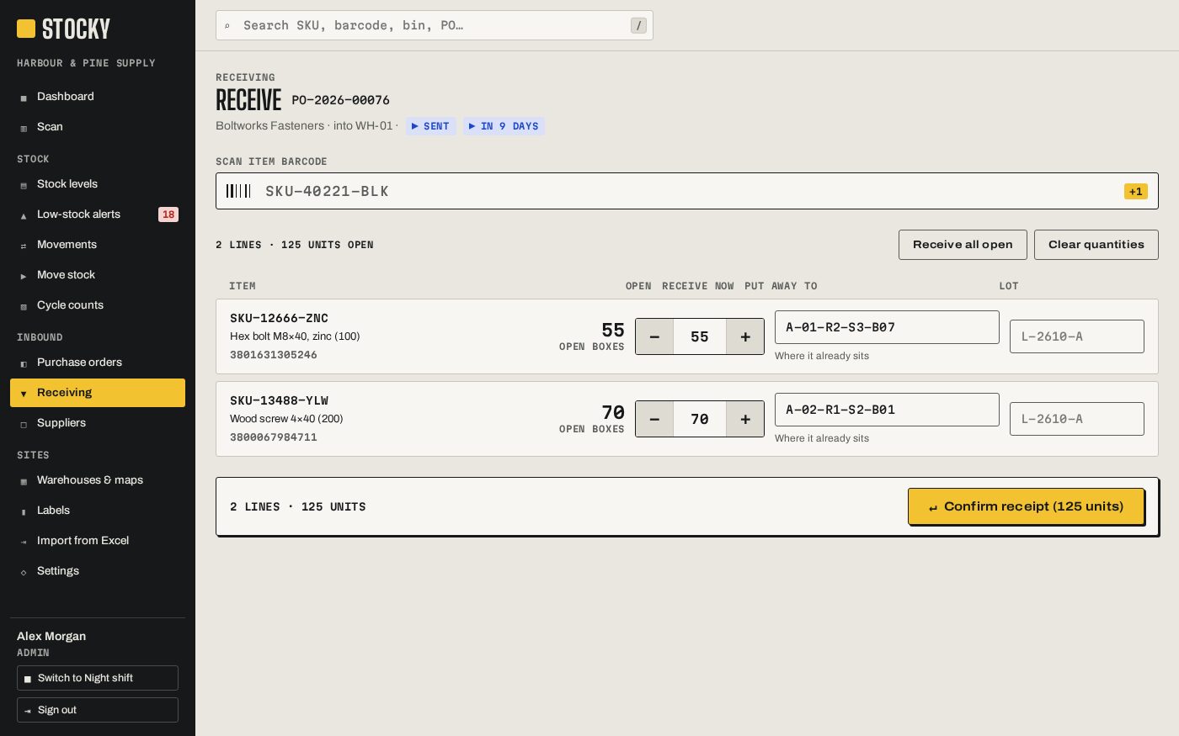Click the lot field for Hex bolt row

[x=1077, y=336]
